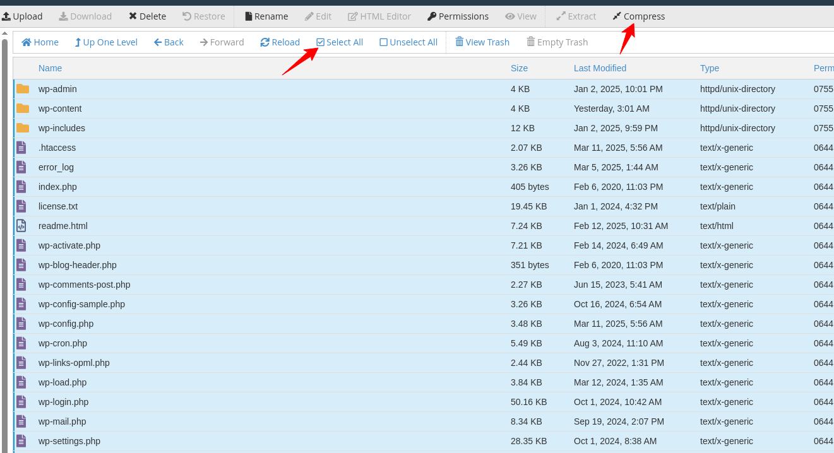Click the wp-settings.php file icon
The width and height of the screenshot is (834, 453).
(21, 441)
